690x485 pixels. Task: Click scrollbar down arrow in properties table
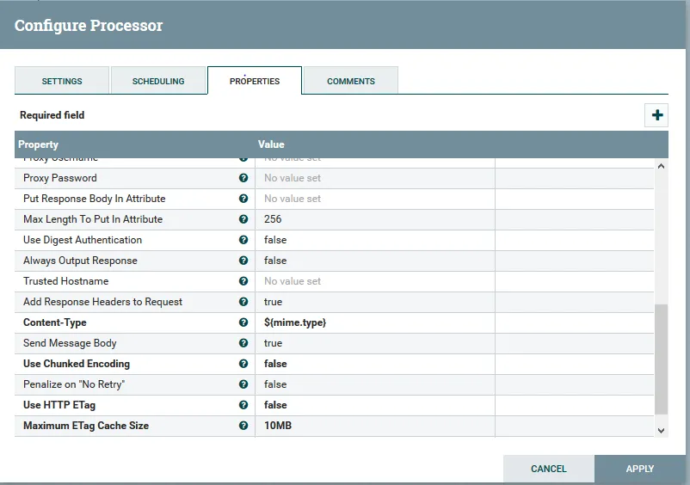tap(661, 431)
